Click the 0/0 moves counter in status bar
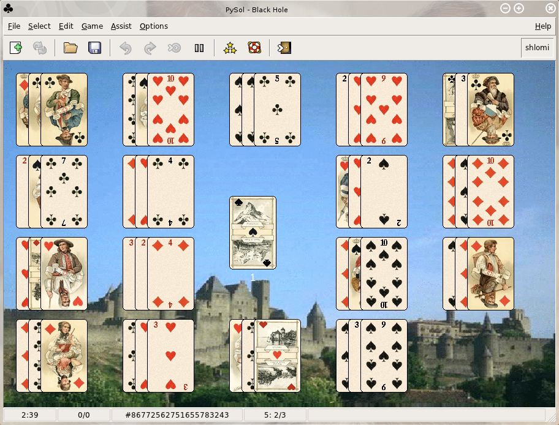Image resolution: width=559 pixels, height=425 pixels. click(84, 415)
